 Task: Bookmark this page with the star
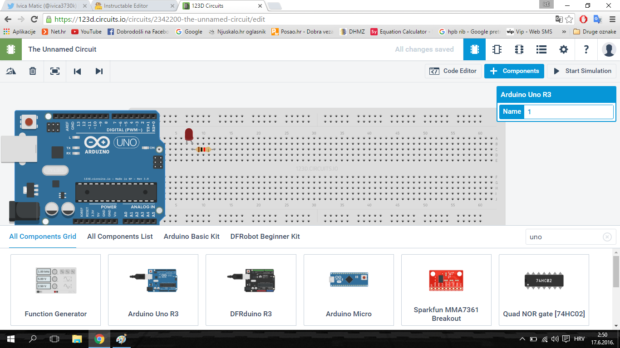point(569,19)
